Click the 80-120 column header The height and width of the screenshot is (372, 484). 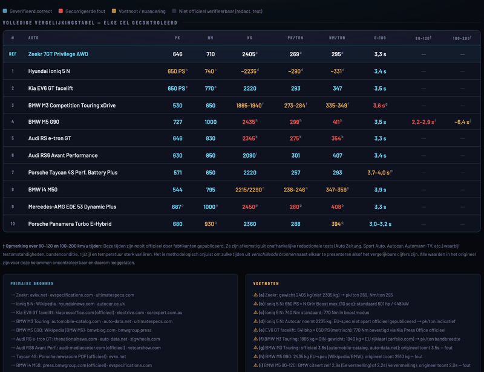[x=423, y=38]
